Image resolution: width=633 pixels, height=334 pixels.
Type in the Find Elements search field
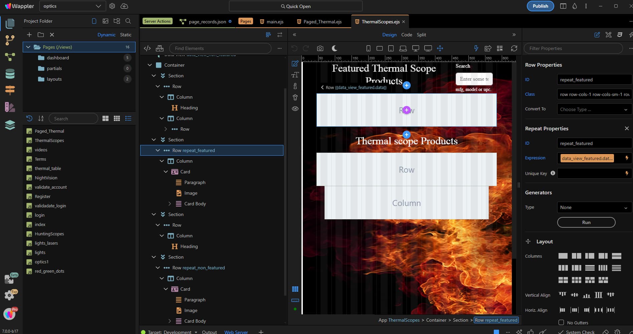220,48
